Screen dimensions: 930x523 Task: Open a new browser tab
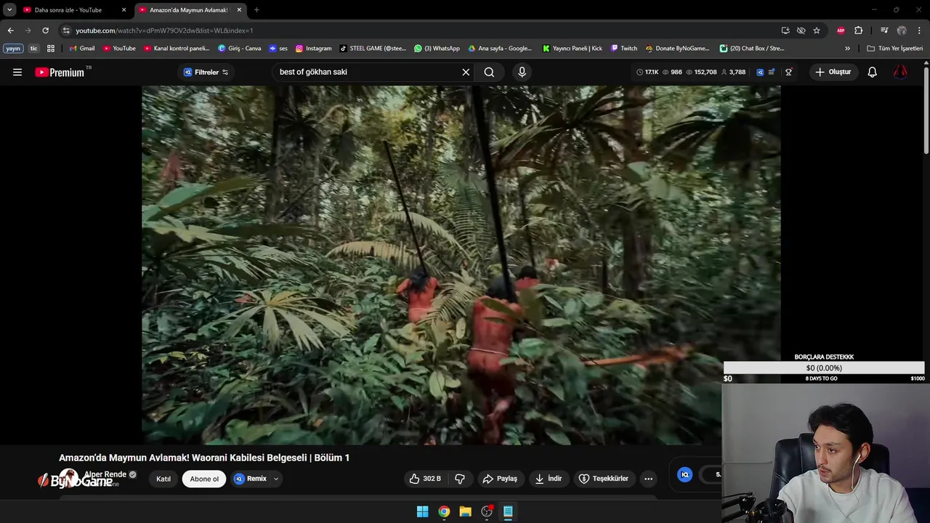(256, 10)
